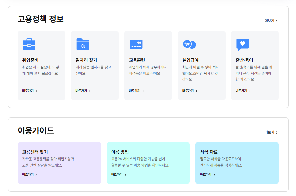
Task: Go to 바로가기 under 취업준비
Action: tap(30, 91)
